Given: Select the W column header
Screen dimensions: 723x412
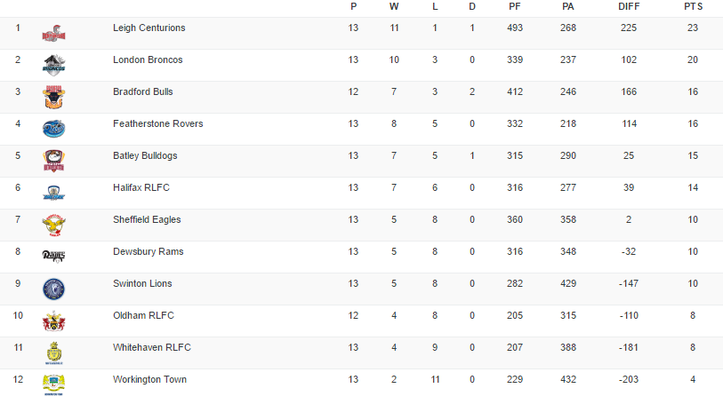Looking at the screenshot, I should [x=394, y=6].
